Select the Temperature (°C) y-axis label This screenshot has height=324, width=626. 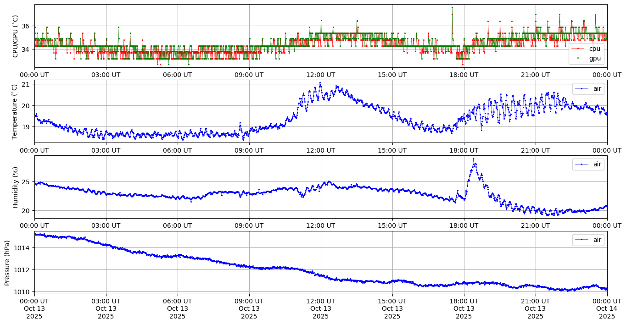[x=15, y=111]
